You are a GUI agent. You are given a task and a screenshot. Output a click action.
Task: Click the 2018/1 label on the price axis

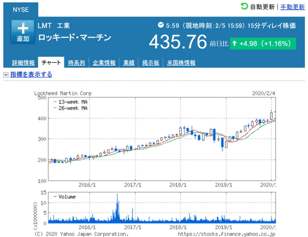pos(178,185)
